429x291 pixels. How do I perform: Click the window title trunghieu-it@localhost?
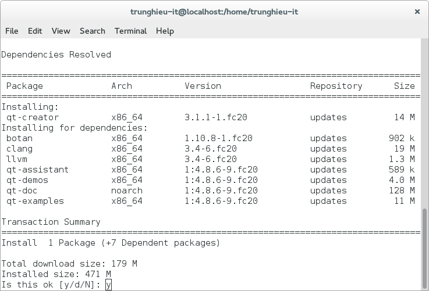tap(214, 12)
